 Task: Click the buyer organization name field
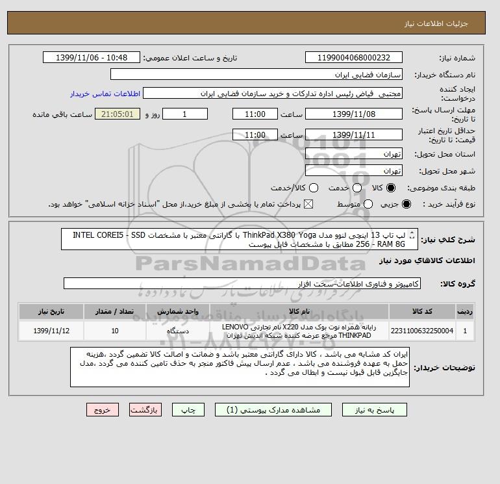click(x=256, y=74)
